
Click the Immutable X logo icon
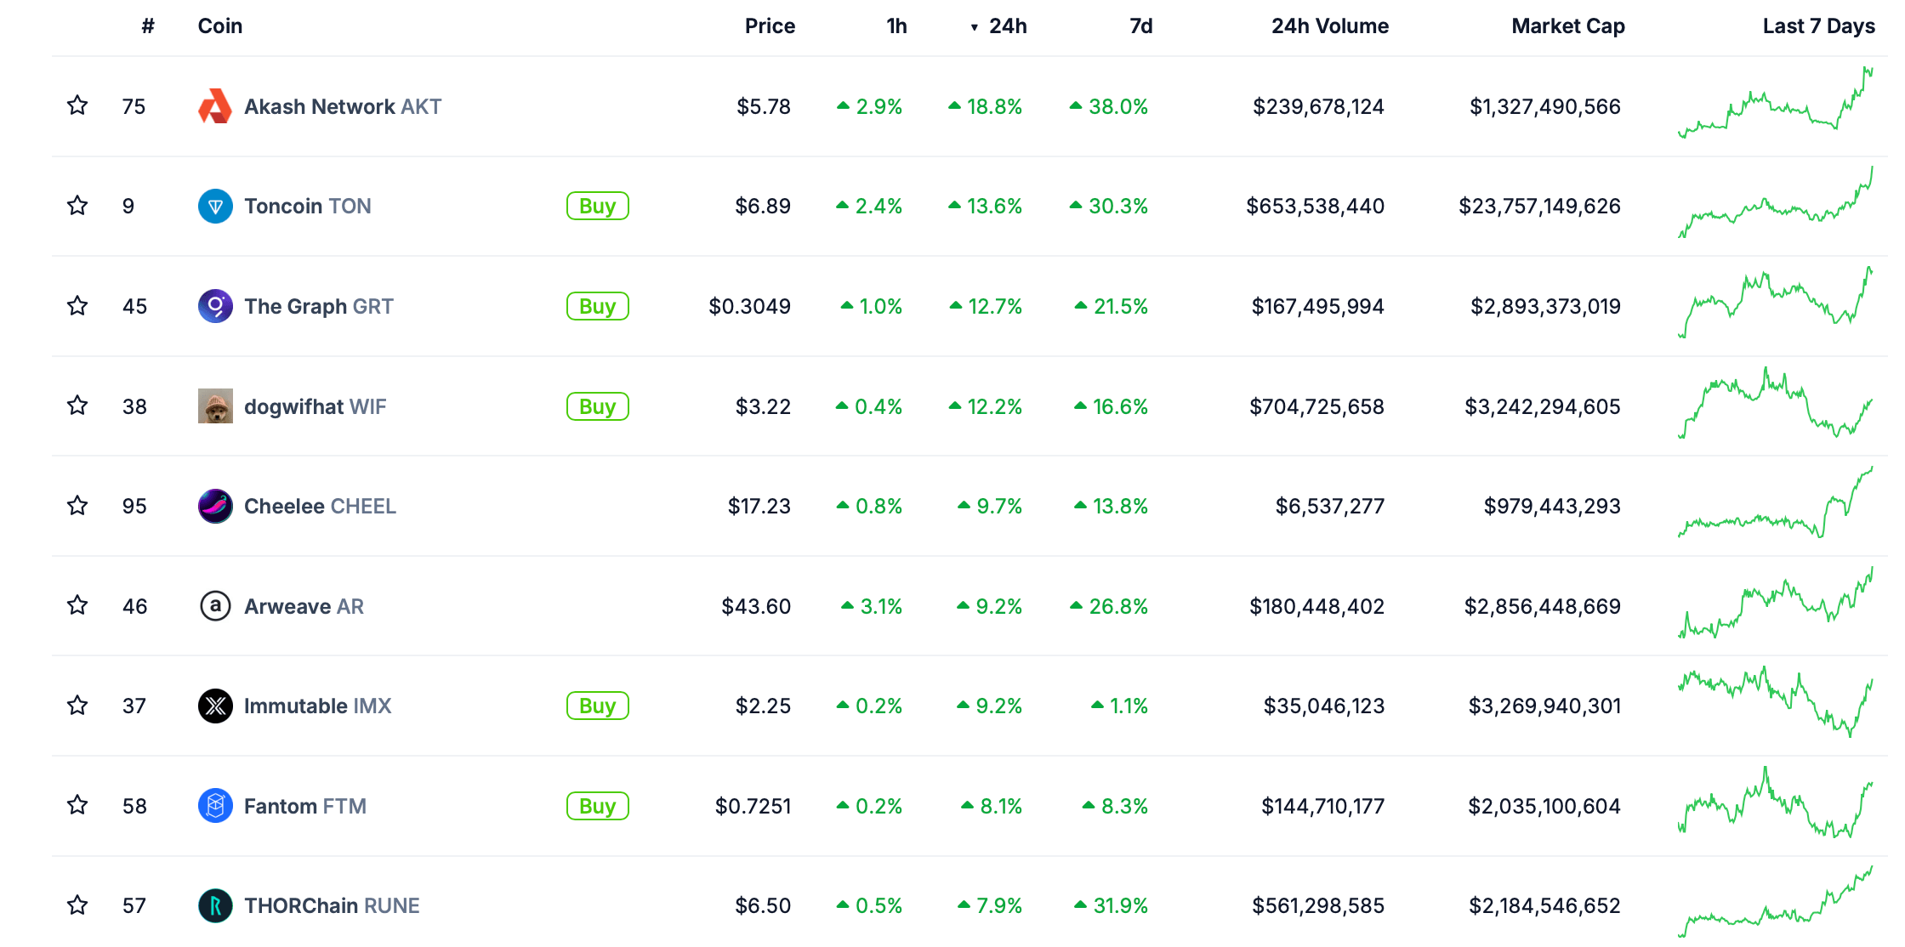click(x=215, y=706)
